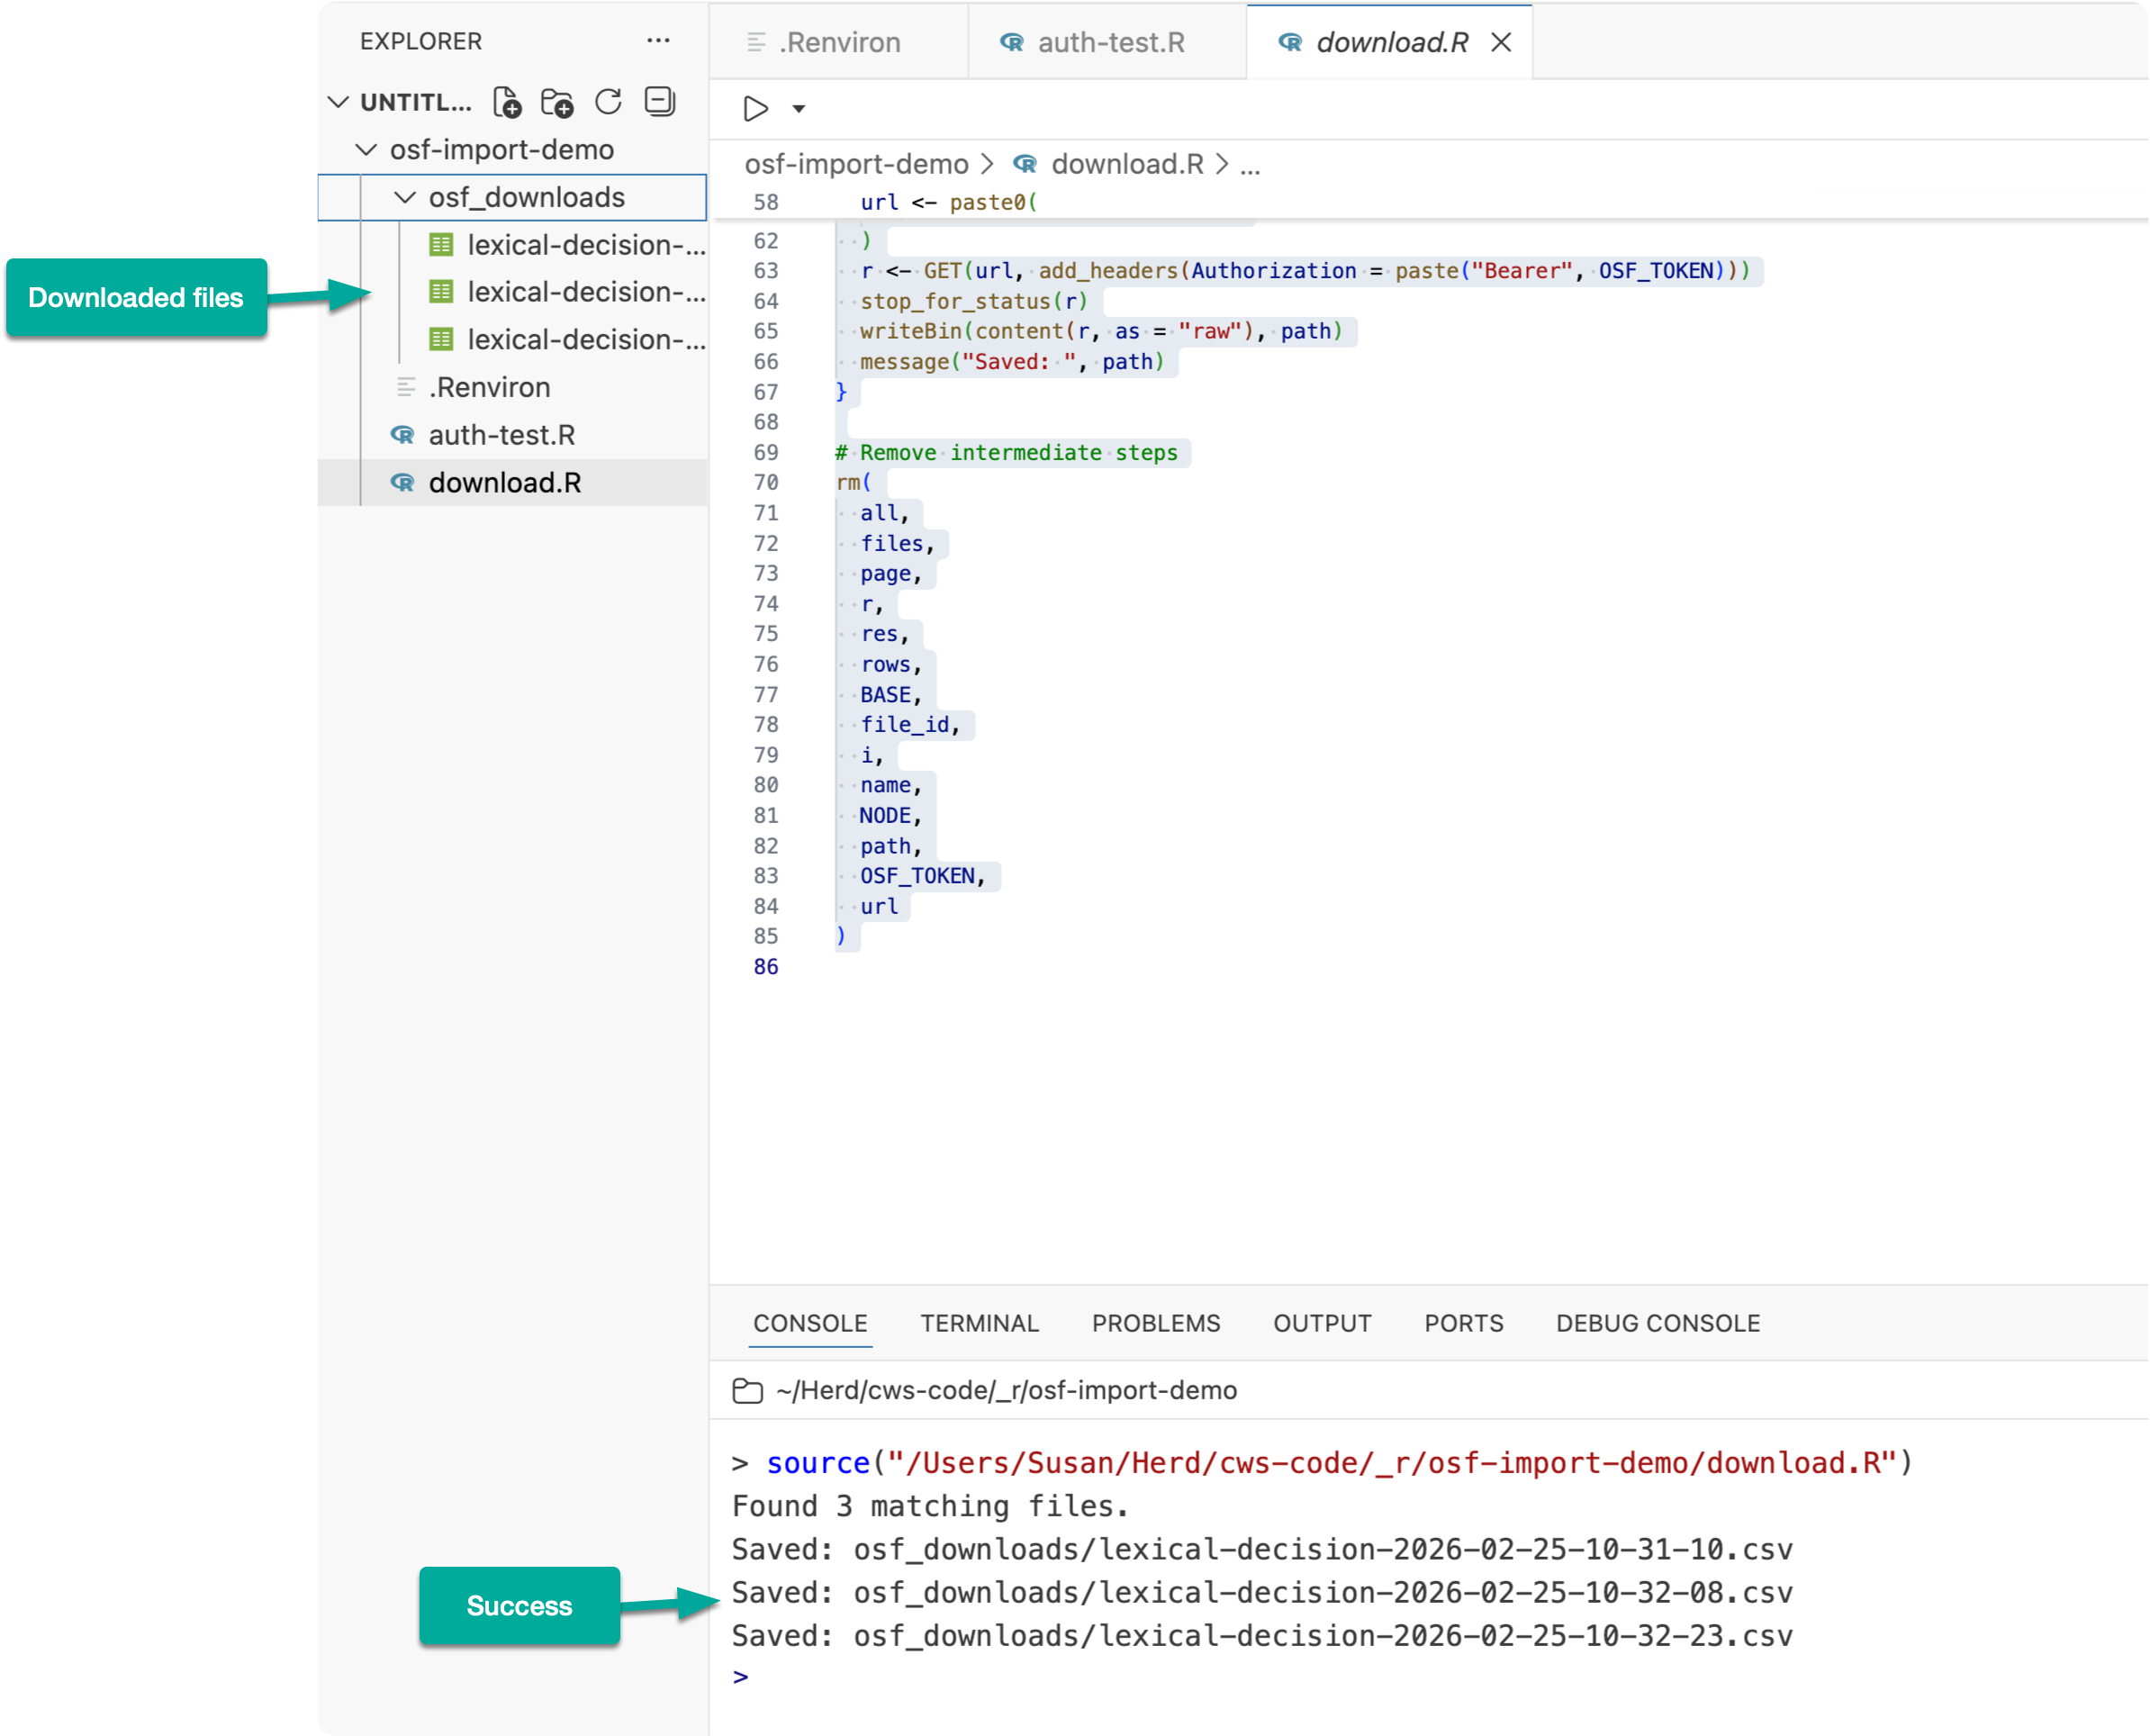Collapse the osf_downloads folder
2150x1736 pixels.
pyautogui.click(x=405, y=198)
